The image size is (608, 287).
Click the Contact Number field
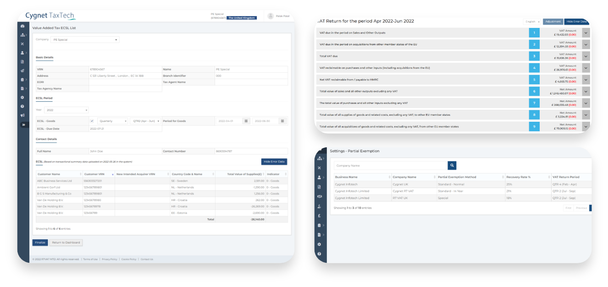point(251,151)
